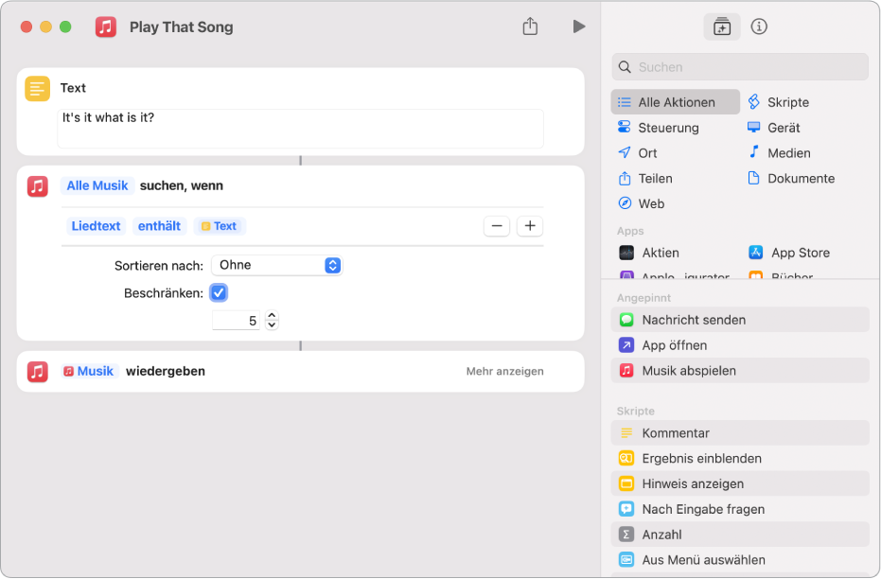Click the yellow Text action icon
The height and width of the screenshot is (579, 881).
point(37,89)
